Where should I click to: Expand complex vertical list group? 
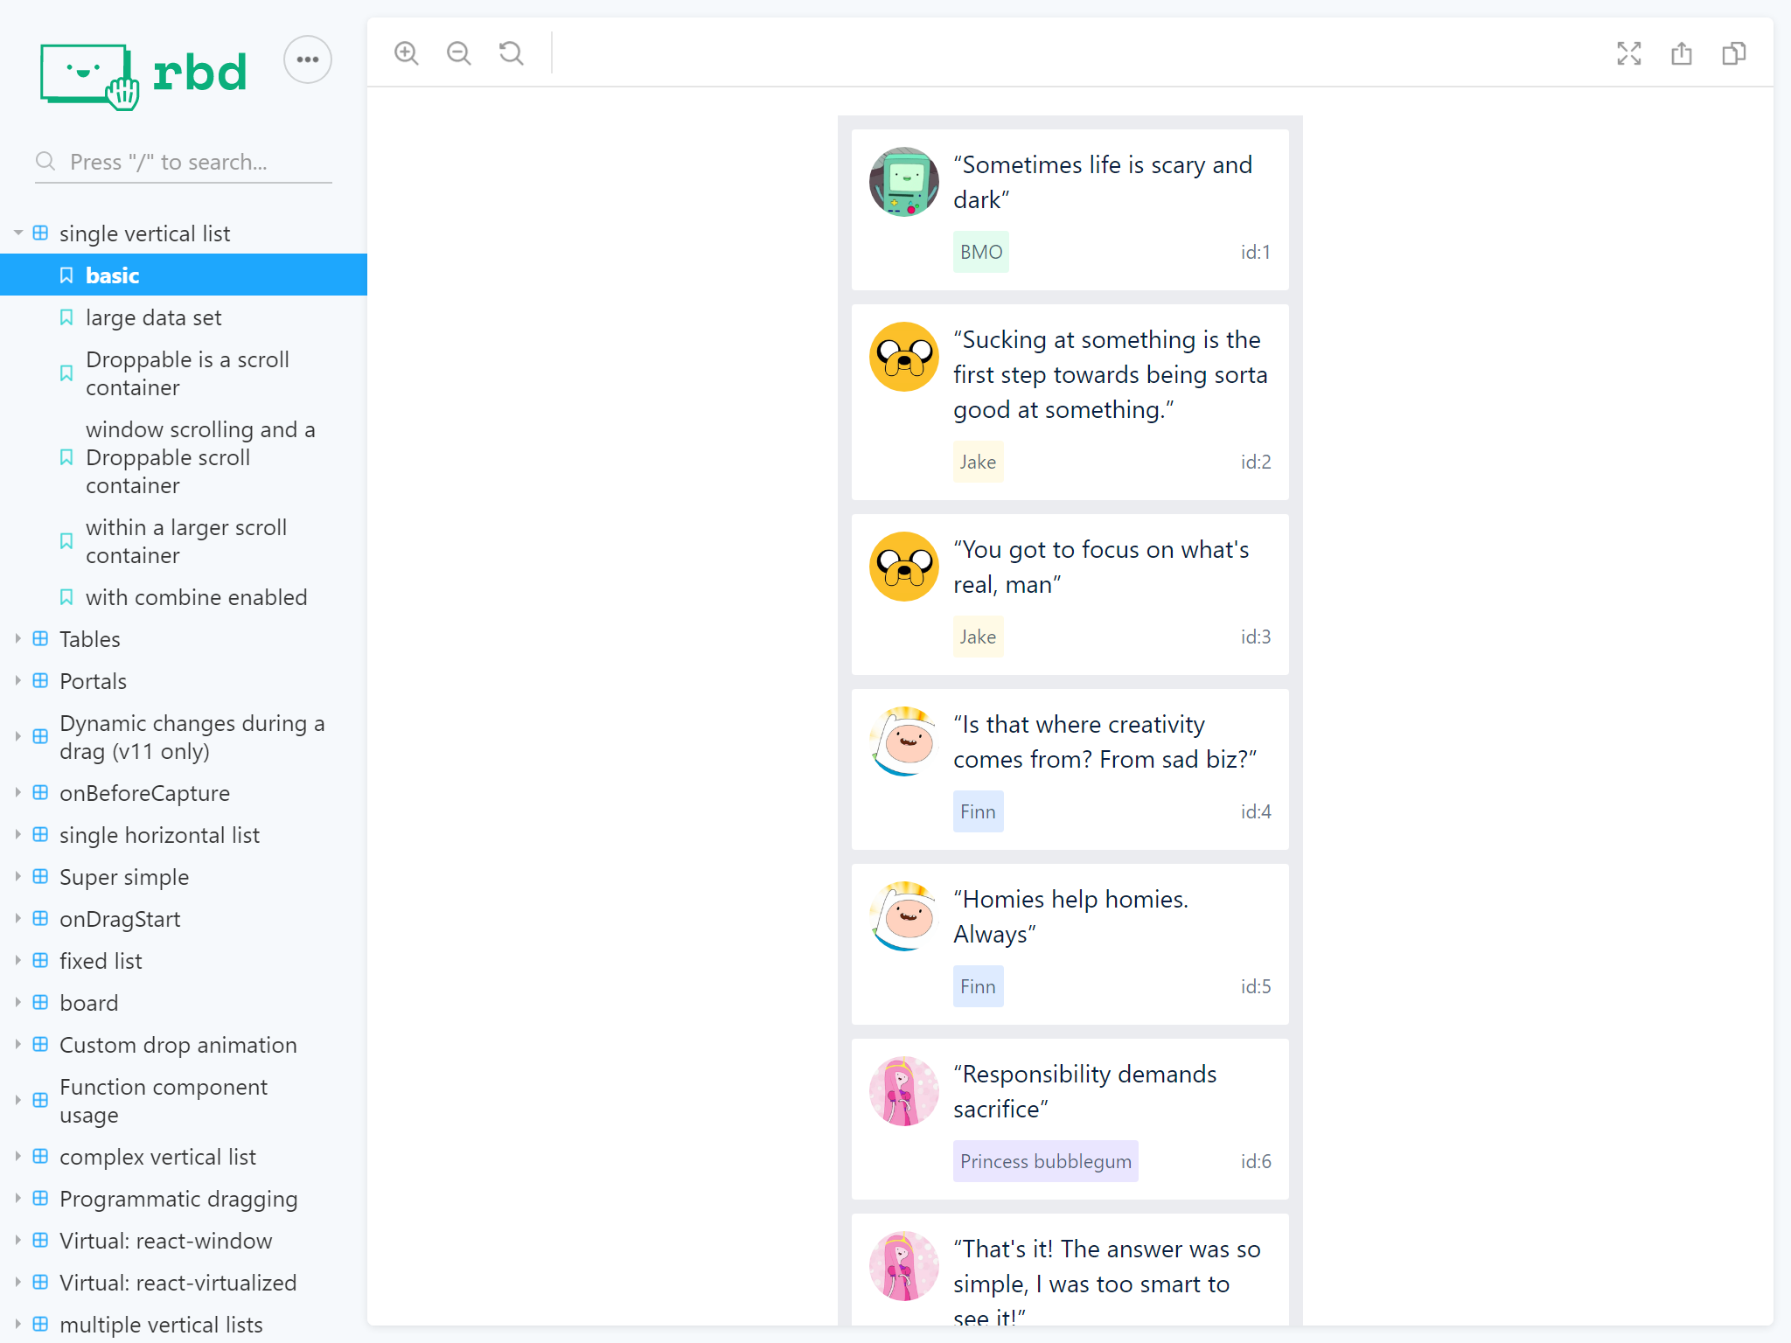[184, 1157]
